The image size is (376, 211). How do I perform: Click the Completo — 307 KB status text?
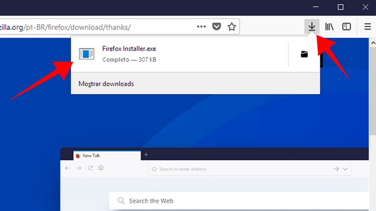pos(129,60)
